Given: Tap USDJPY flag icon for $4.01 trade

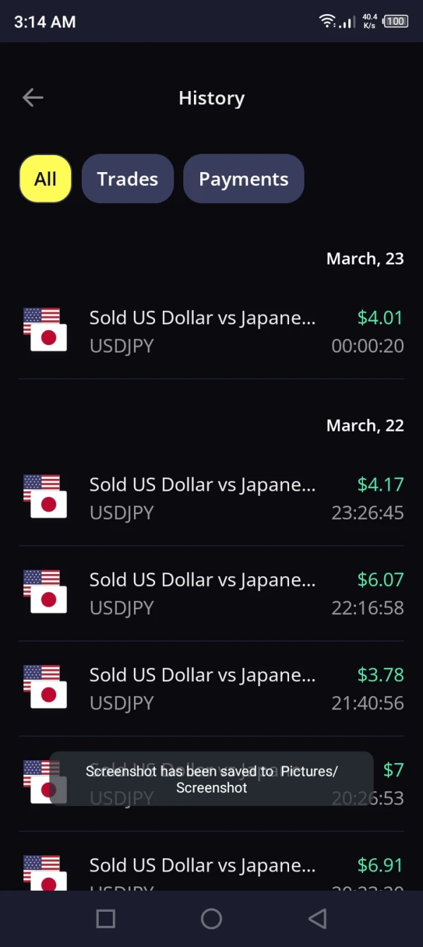Looking at the screenshot, I should pyautogui.click(x=45, y=330).
